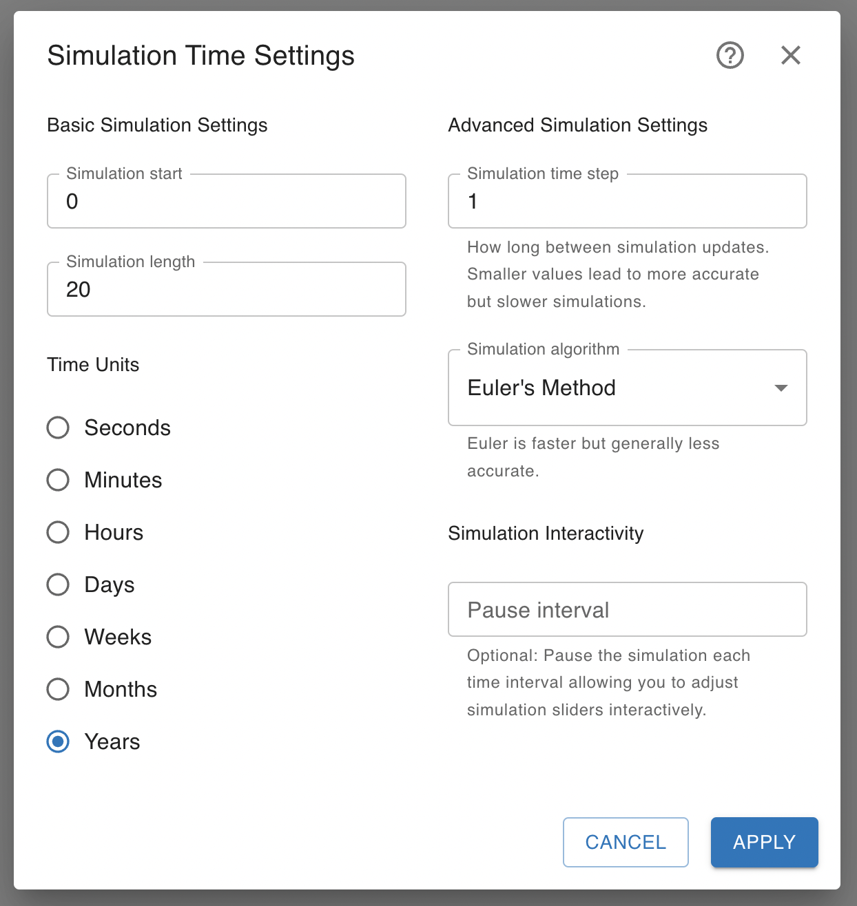This screenshot has width=857, height=906.
Task: Open the help question mark icon
Action: 730,55
